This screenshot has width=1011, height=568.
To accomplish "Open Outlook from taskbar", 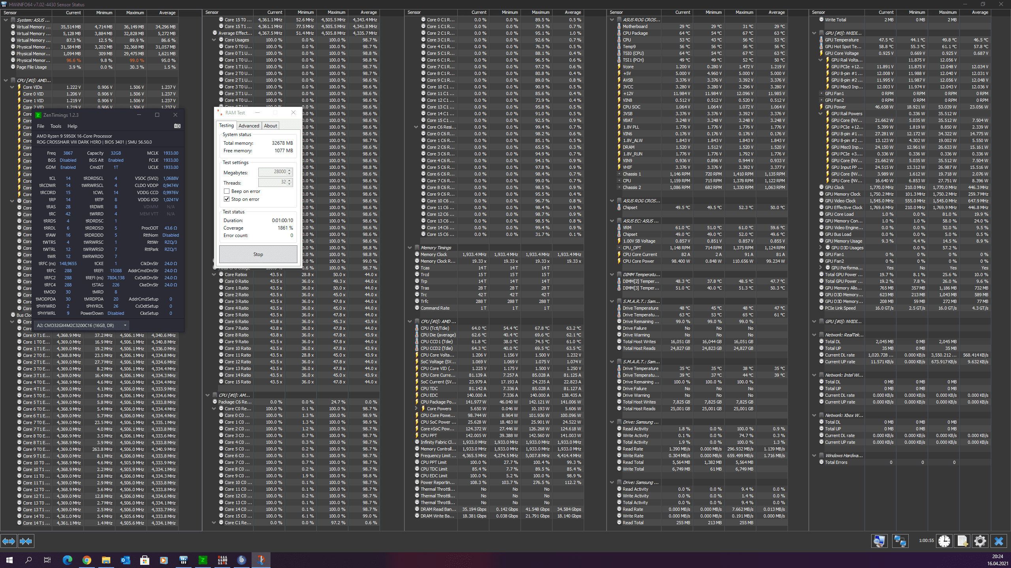I will (125, 560).
